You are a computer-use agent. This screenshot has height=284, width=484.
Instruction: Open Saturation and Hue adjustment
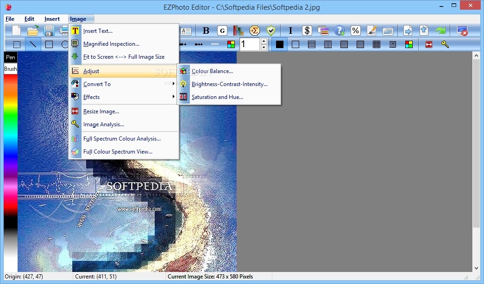[x=229, y=97]
